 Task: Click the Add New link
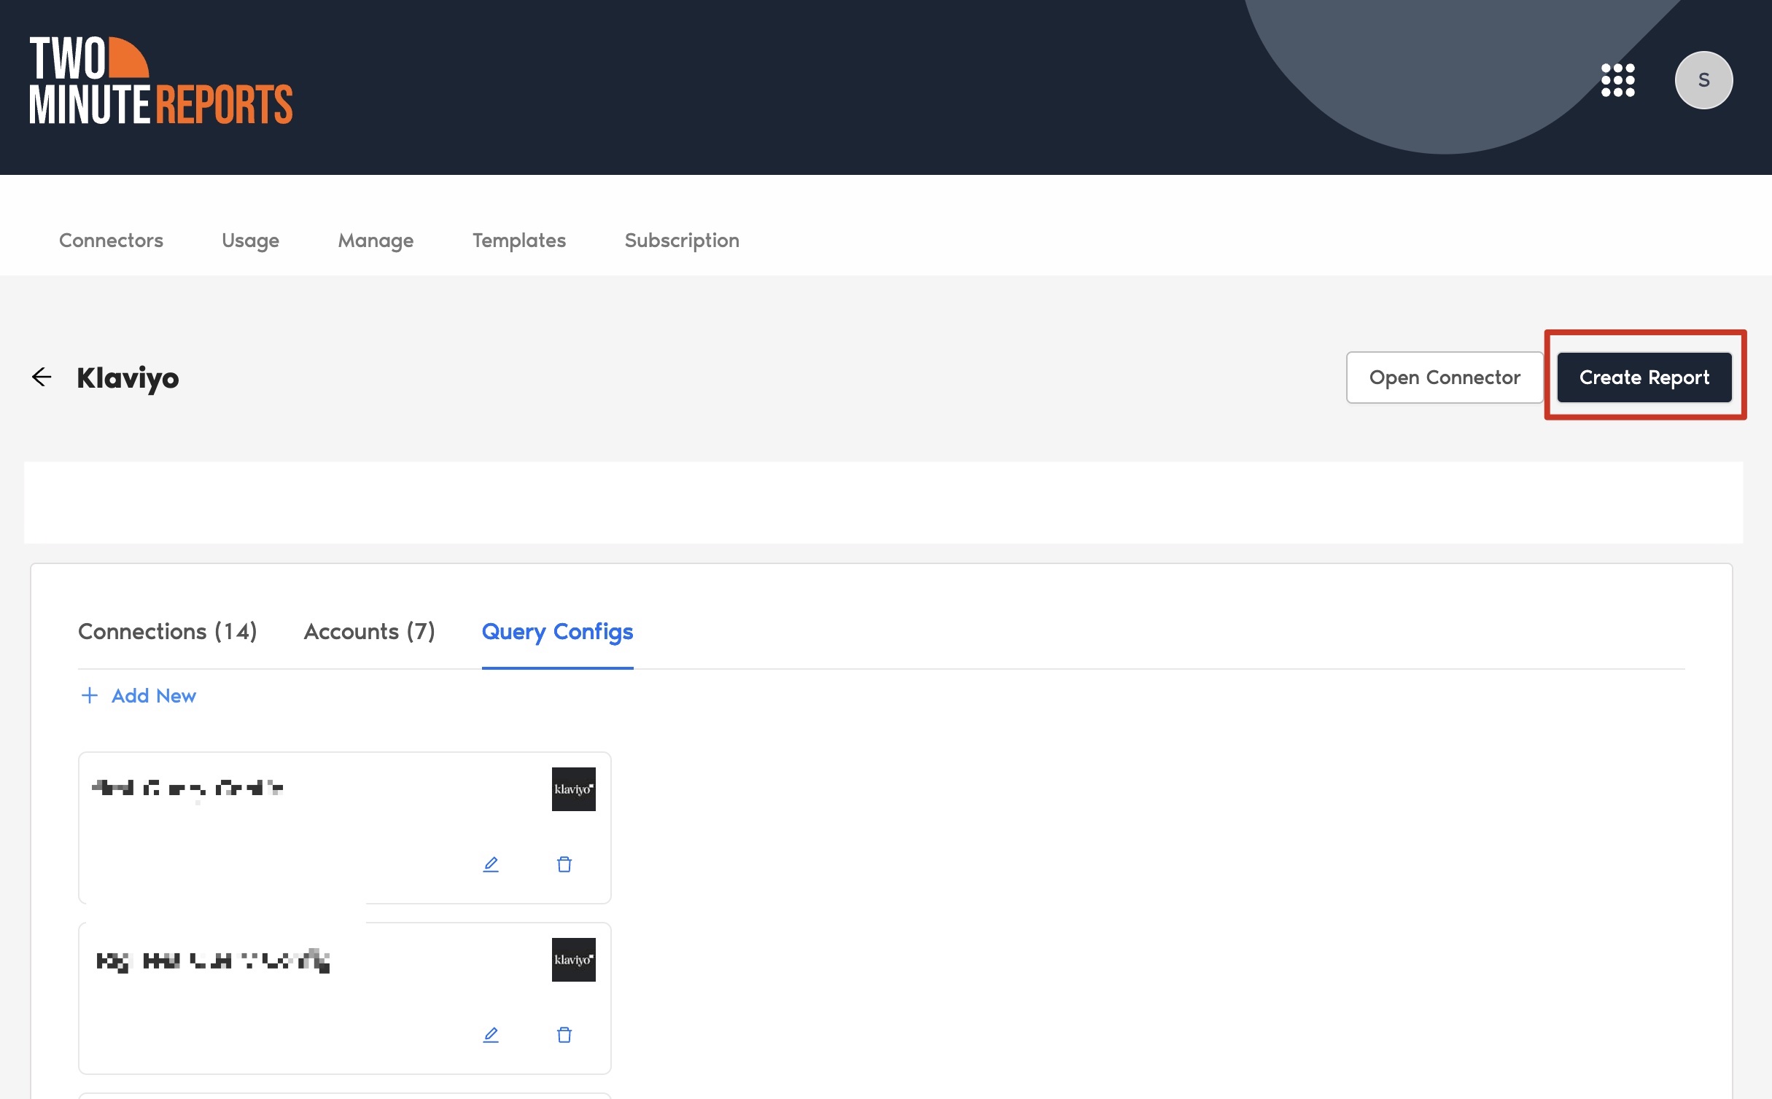coord(154,696)
